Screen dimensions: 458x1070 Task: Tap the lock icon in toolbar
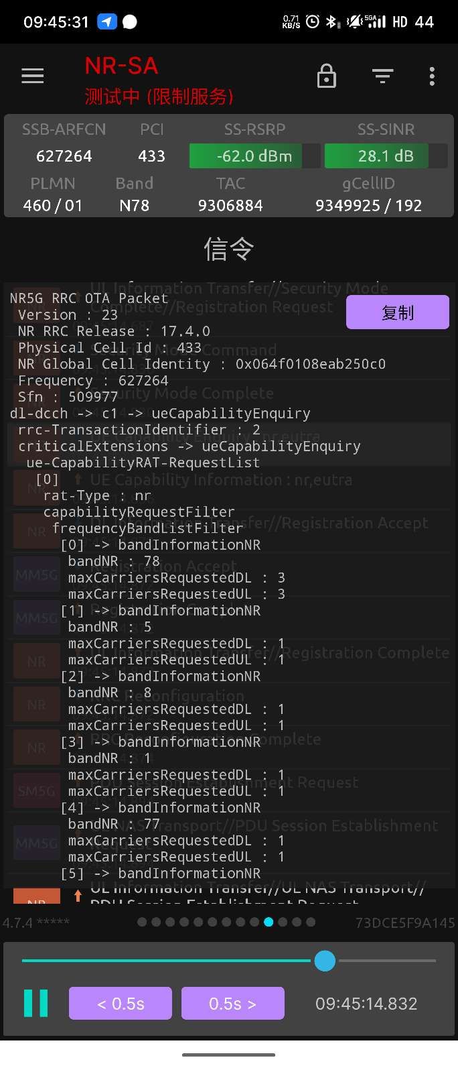[x=326, y=76]
